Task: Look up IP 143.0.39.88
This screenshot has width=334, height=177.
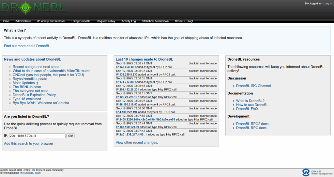Action: pyautogui.click(x=127, y=67)
